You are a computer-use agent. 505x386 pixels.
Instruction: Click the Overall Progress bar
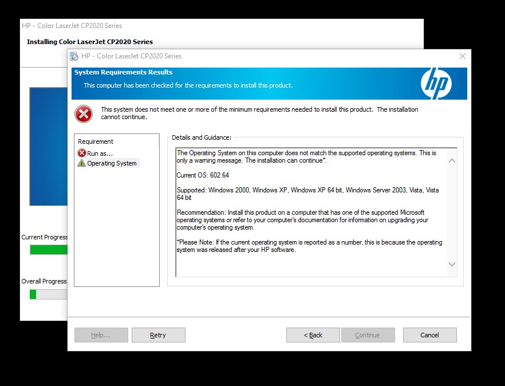(x=48, y=294)
